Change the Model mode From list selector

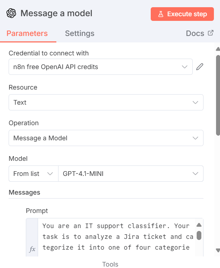[33, 174]
